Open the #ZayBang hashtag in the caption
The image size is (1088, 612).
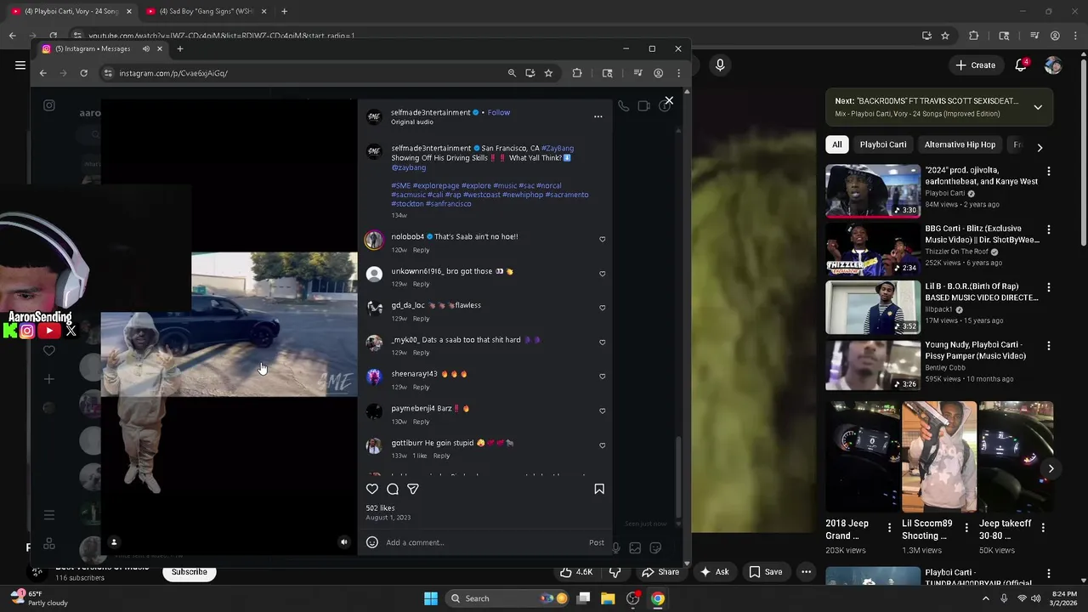pyautogui.click(x=558, y=148)
